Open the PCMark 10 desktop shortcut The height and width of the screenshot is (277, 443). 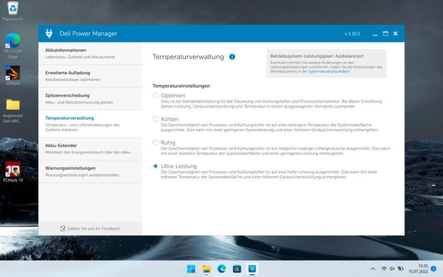point(13,172)
